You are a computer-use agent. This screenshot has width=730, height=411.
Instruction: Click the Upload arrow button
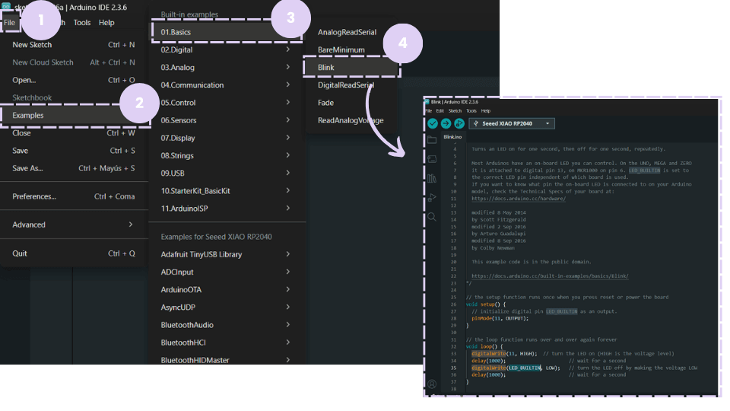click(x=446, y=123)
